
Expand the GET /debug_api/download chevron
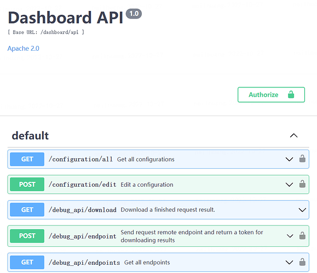tap(302, 210)
